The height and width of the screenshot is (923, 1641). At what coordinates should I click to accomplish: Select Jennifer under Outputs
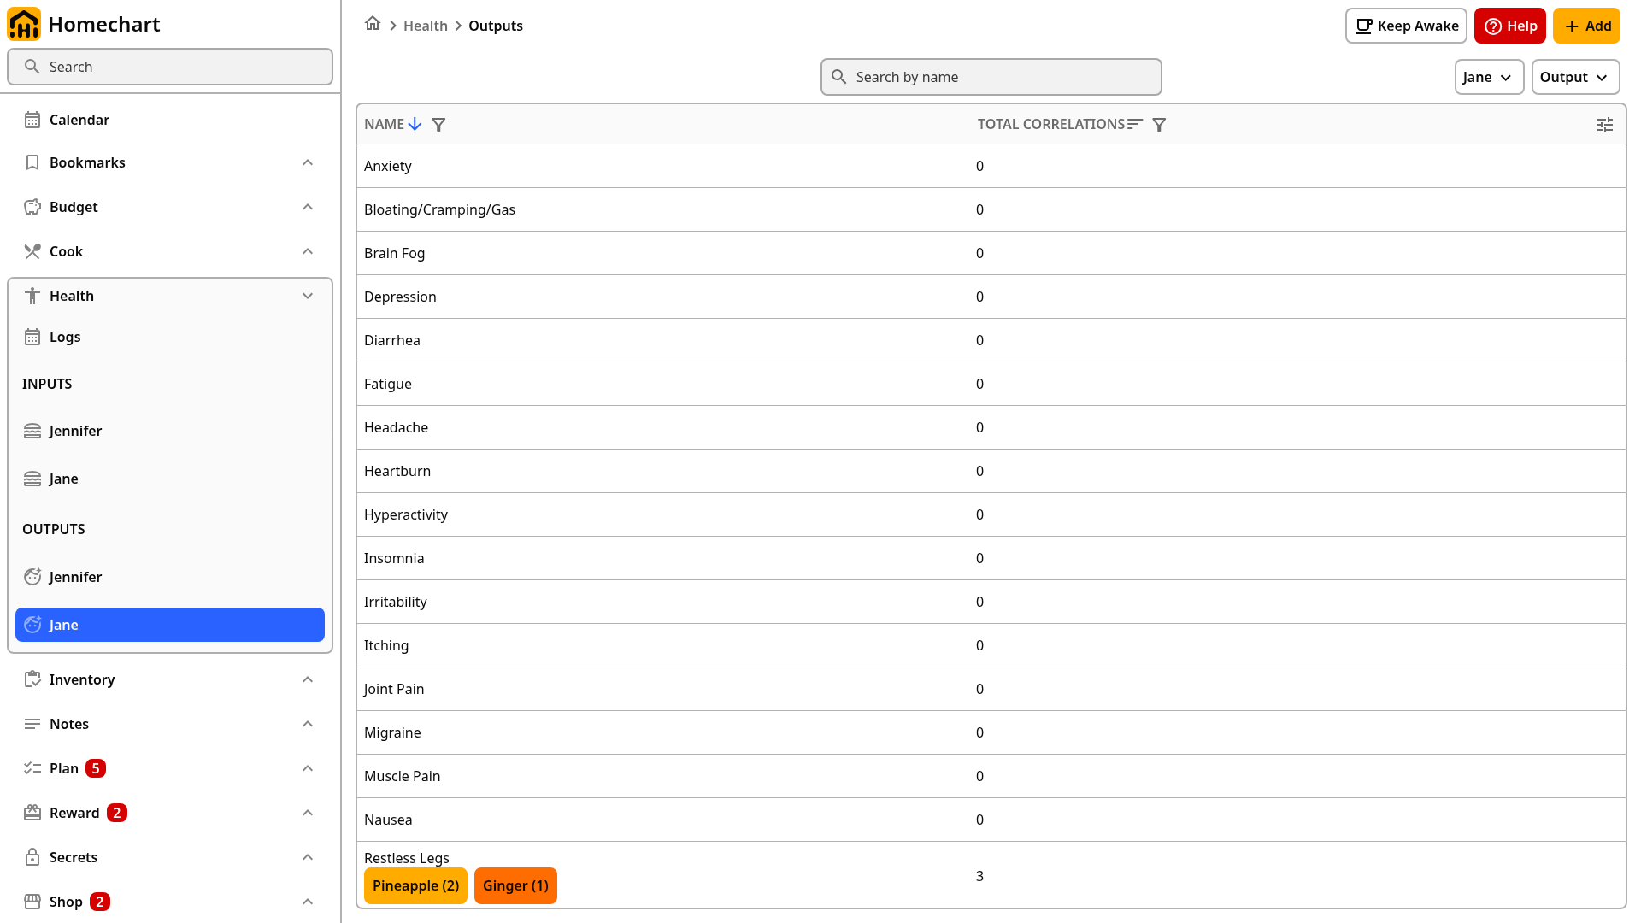point(170,577)
